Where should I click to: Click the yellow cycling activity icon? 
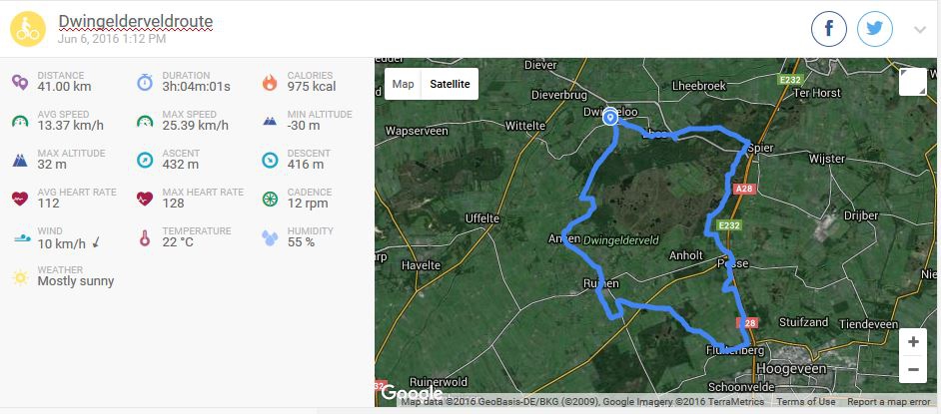pyautogui.click(x=28, y=29)
